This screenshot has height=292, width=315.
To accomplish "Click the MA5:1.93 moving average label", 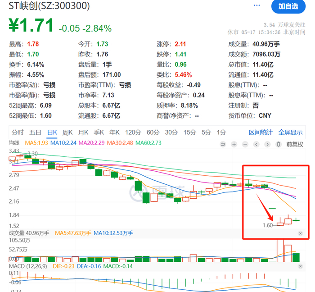I will pos(36,143).
